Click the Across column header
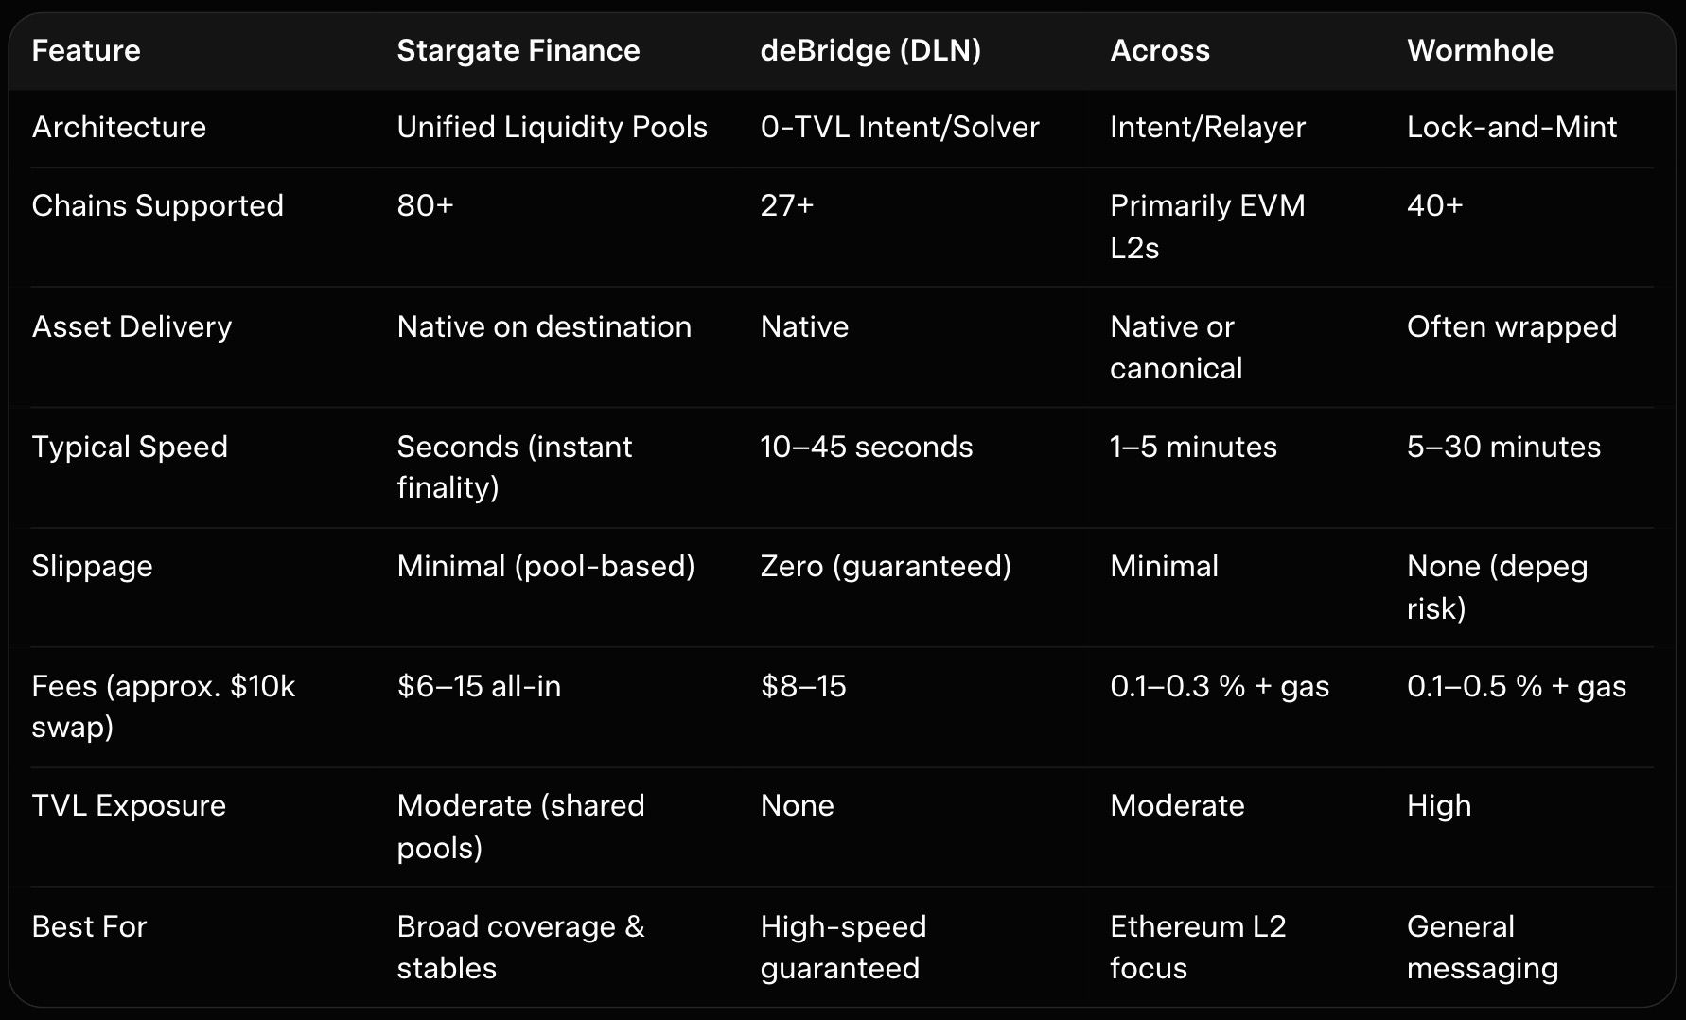Screen dimensions: 1686x1020 (x=1159, y=50)
